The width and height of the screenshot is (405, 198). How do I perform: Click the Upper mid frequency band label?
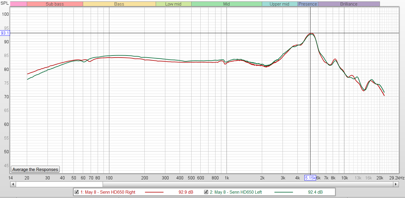pos(280,4)
